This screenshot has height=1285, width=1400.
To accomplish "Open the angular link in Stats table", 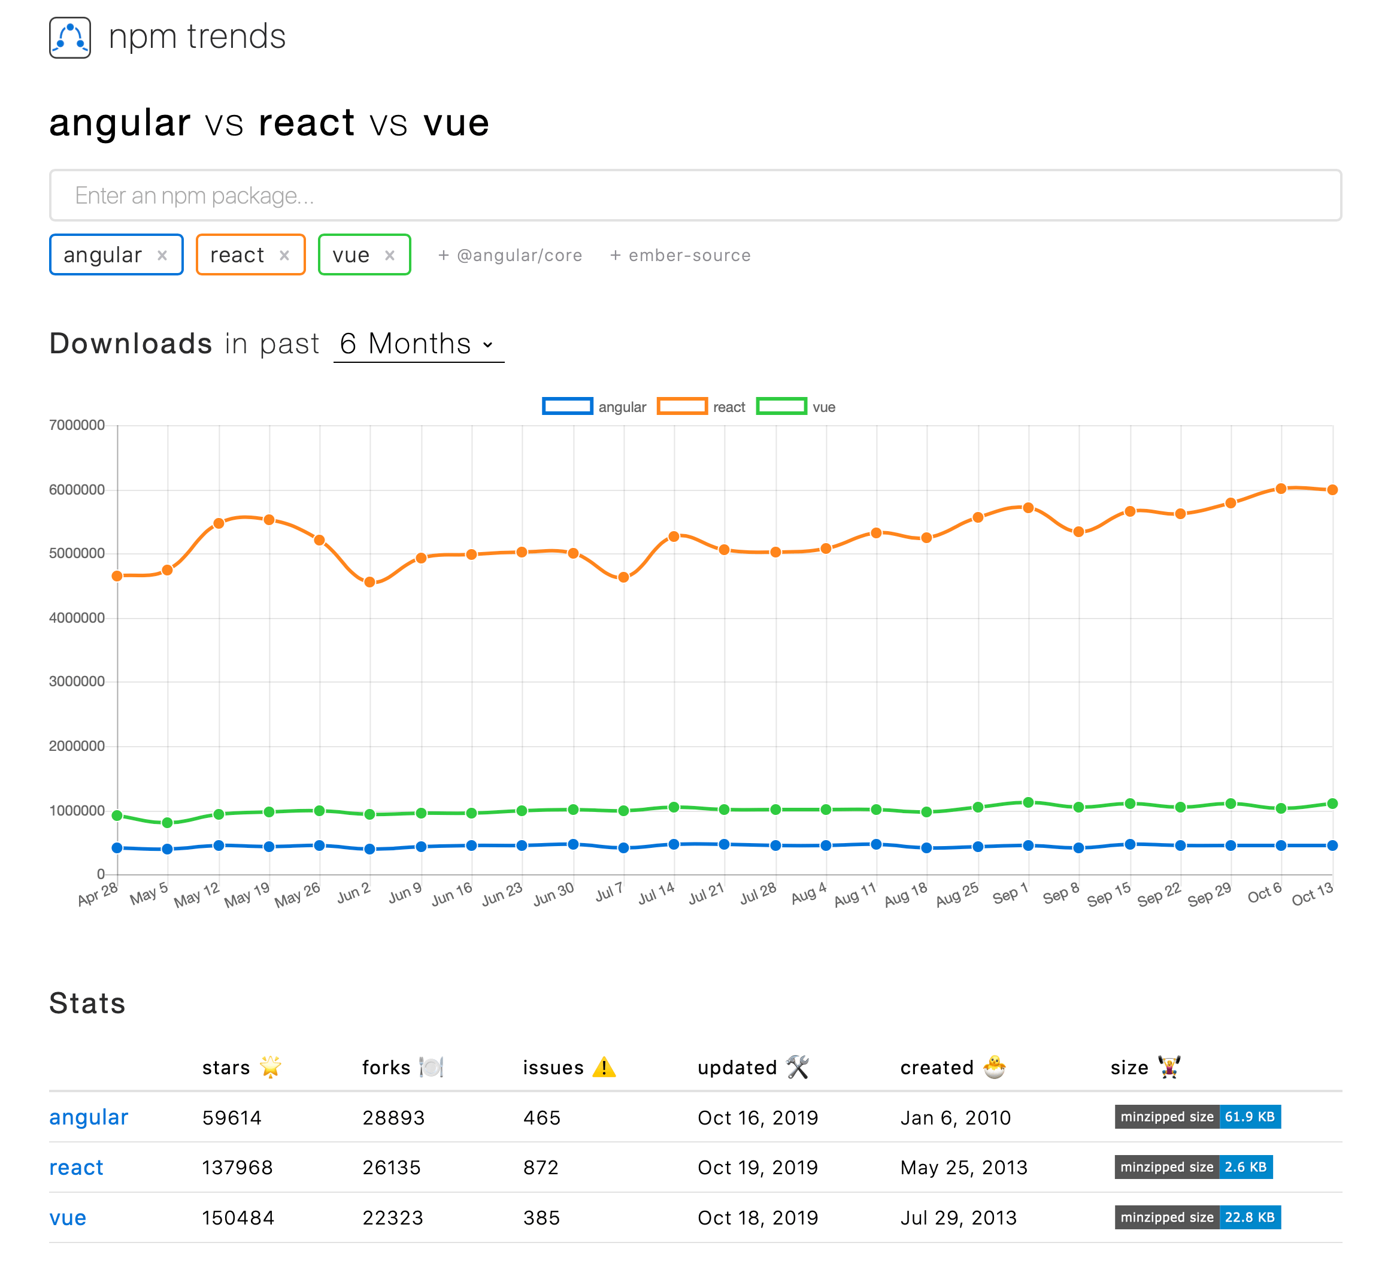I will (x=89, y=1117).
